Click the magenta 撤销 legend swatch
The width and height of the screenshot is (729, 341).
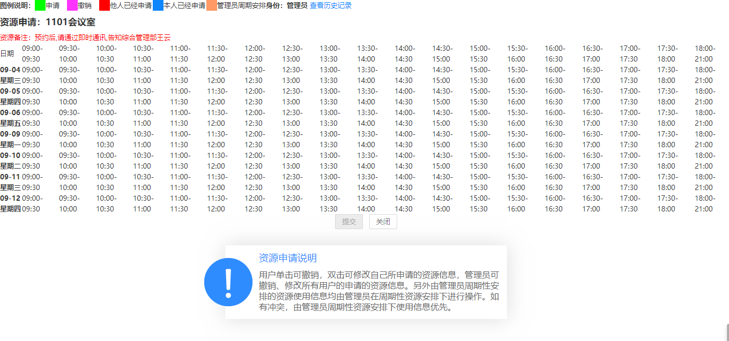tap(72, 6)
